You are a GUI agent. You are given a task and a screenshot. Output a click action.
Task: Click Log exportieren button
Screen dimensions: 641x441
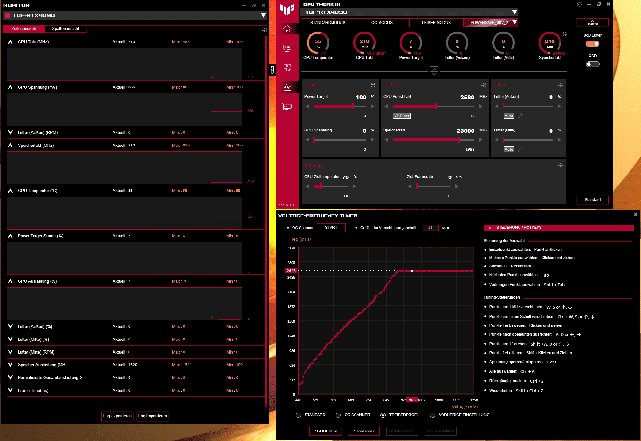pos(117,416)
